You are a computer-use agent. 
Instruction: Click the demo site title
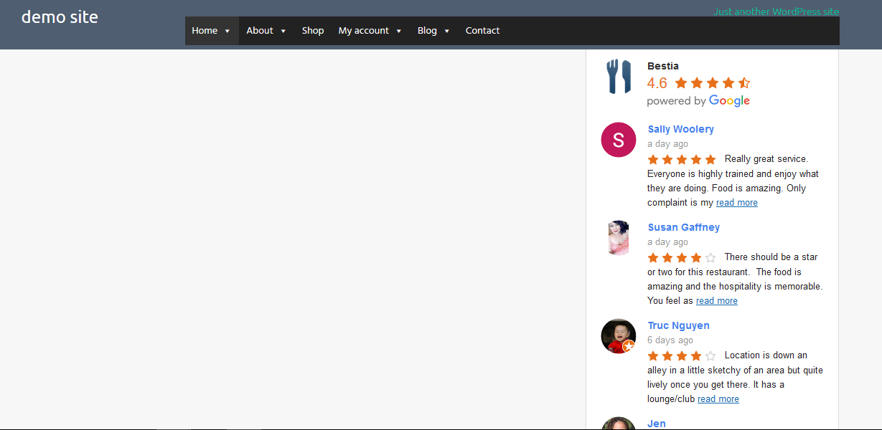pyautogui.click(x=60, y=17)
